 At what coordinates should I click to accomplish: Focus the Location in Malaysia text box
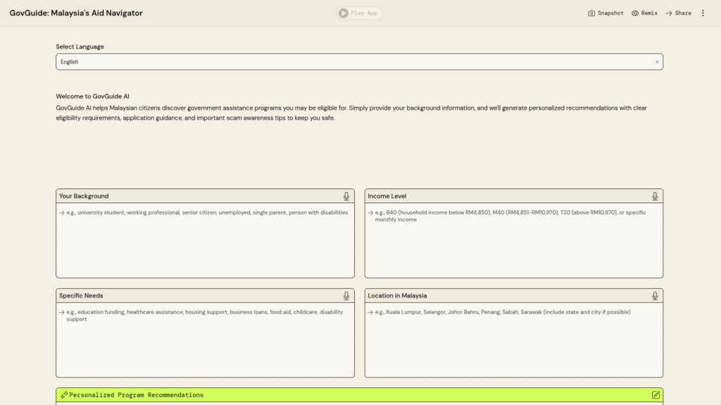click(x=513, y=345)
